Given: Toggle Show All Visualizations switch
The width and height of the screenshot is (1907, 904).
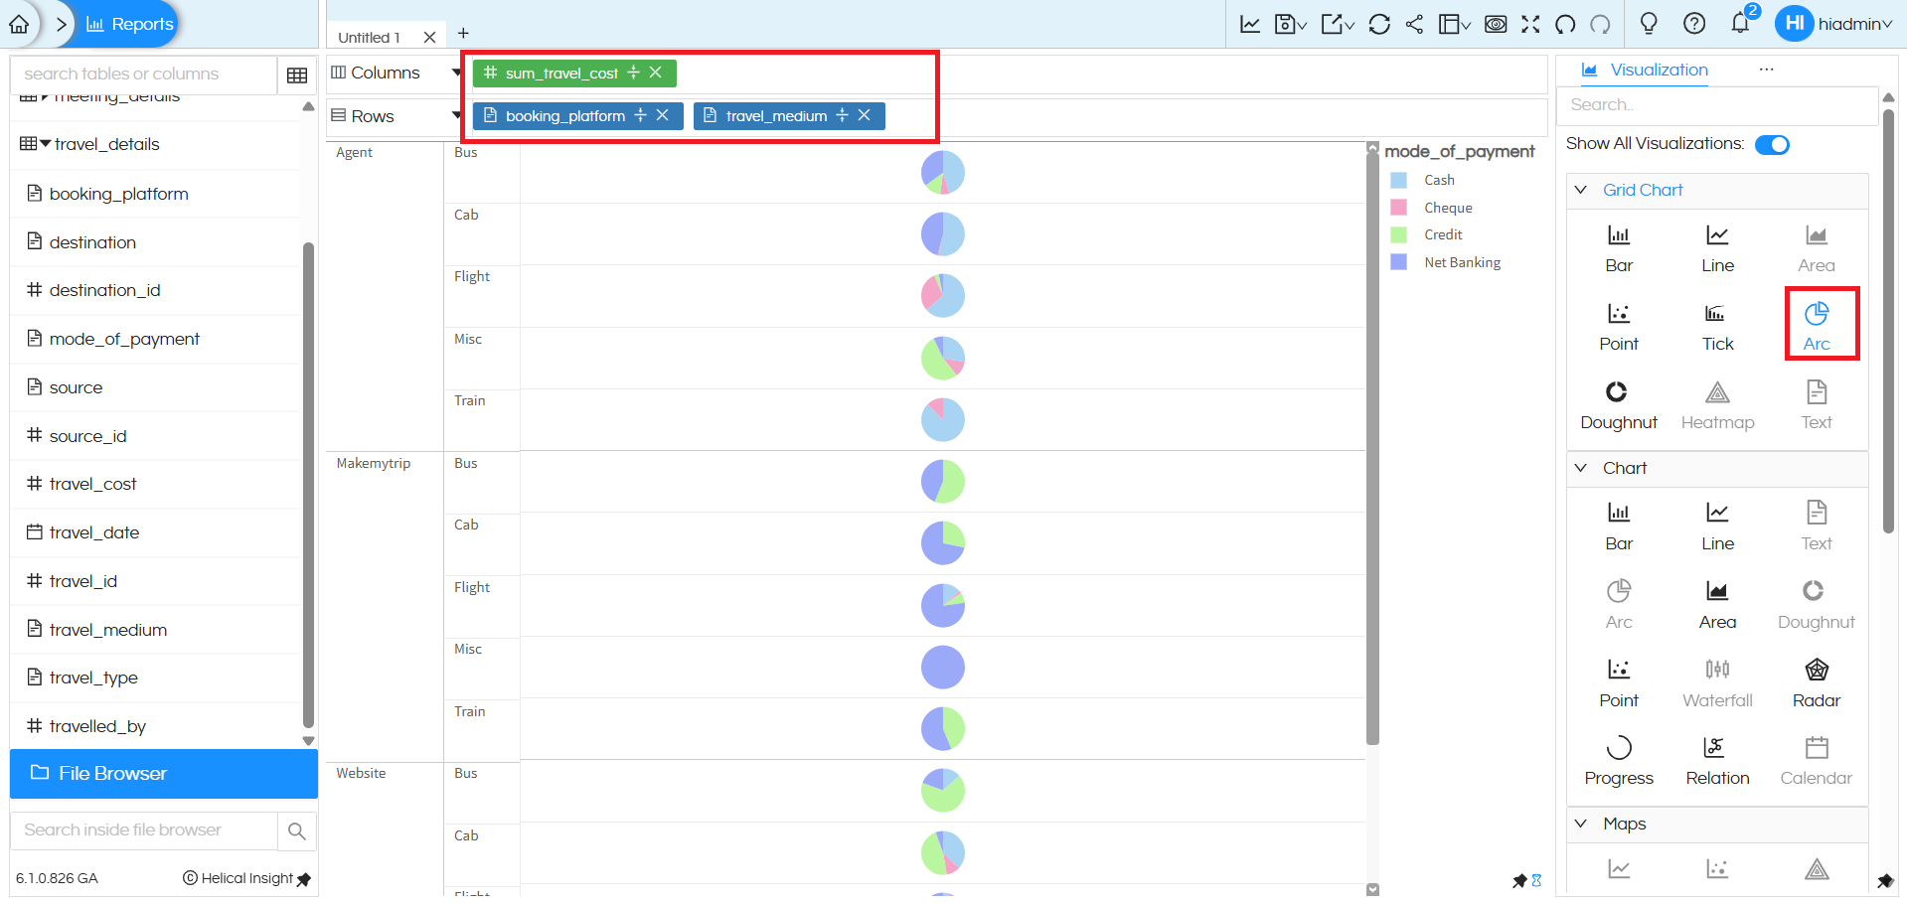Looking at the screenshot, I should pos(1771,145).
